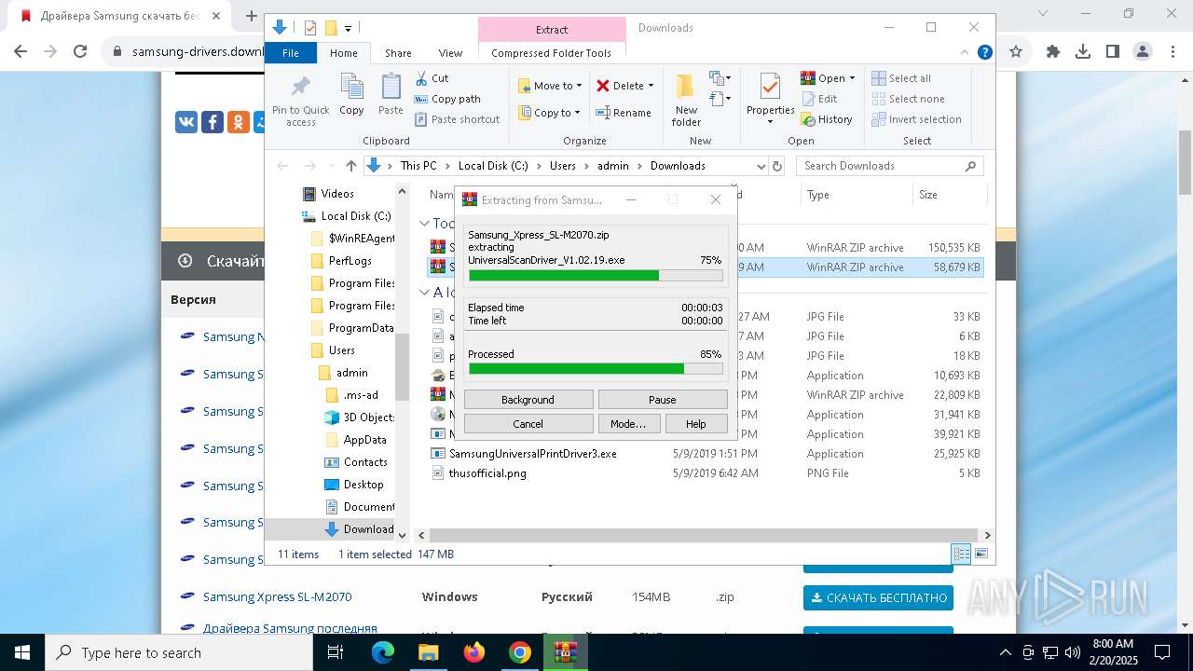Click Odnoklassniki share icon on webpage

coord(239,122)
